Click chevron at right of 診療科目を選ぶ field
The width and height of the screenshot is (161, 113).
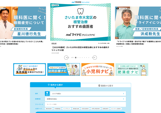[124, 99]
